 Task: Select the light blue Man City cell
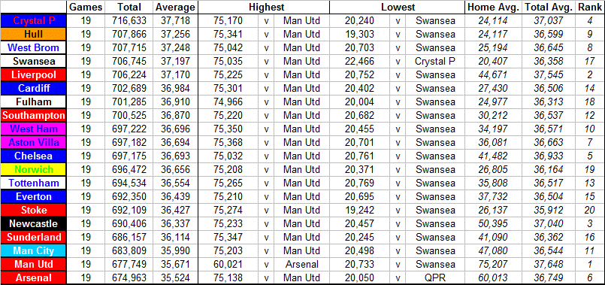[x=34, y=250]
